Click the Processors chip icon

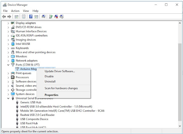coord(13,77)
